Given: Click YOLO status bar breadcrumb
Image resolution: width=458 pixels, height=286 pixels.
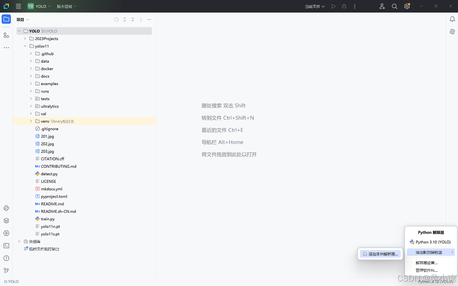Looking at the screenshot, I should pyautogui.click(x=11, y=282).
